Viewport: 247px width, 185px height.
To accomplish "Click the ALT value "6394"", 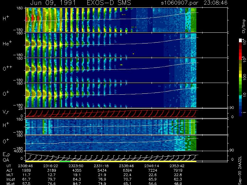I will (x=127, y=171).
